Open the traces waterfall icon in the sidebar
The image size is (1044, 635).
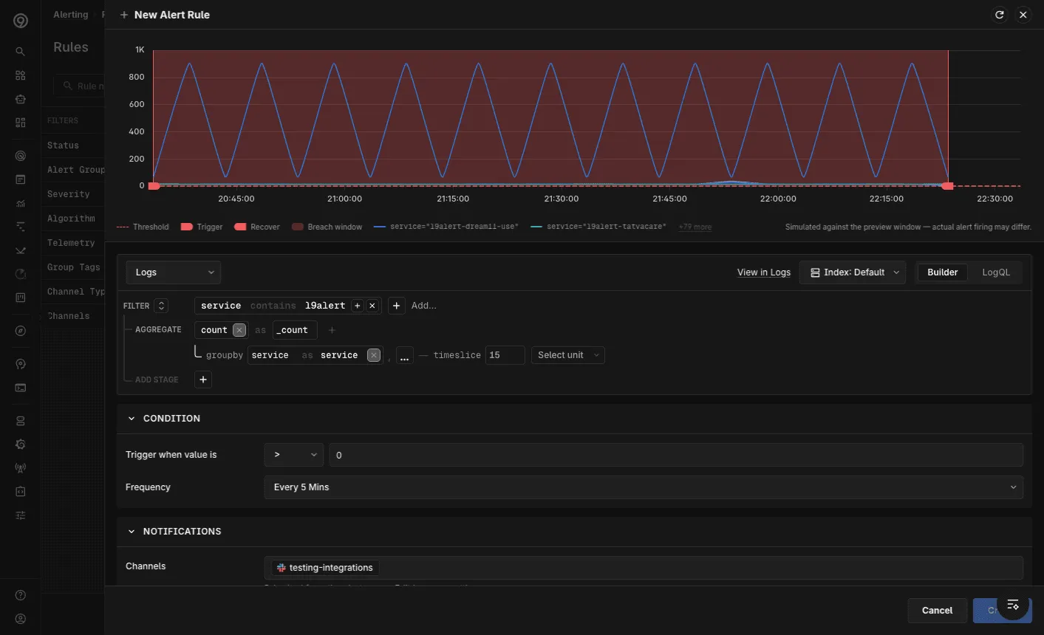20,227
